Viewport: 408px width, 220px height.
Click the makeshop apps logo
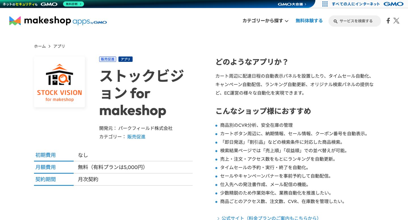58,21
